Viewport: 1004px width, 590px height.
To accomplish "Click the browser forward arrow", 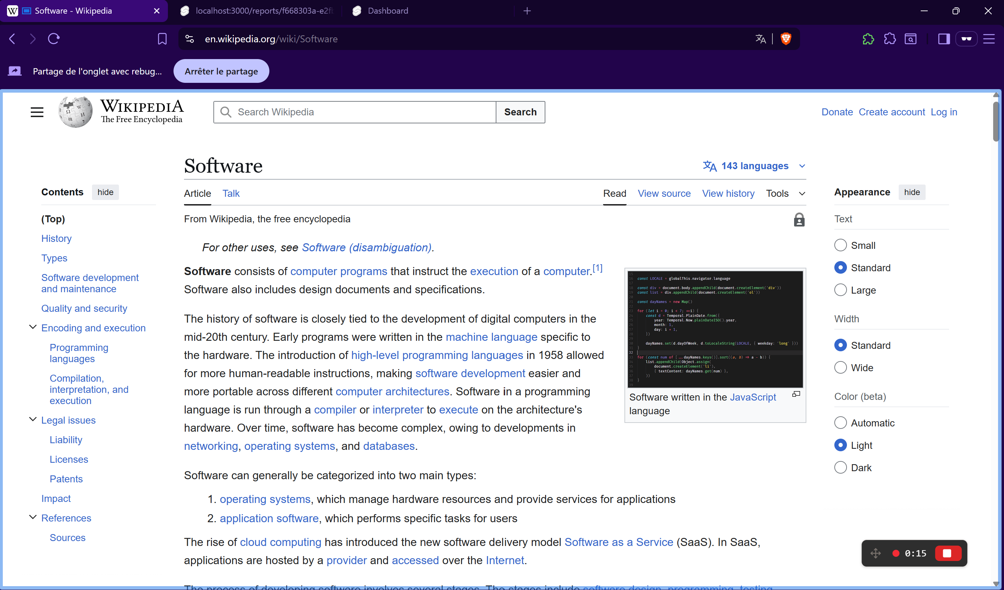I will click(x=33, y=38).
